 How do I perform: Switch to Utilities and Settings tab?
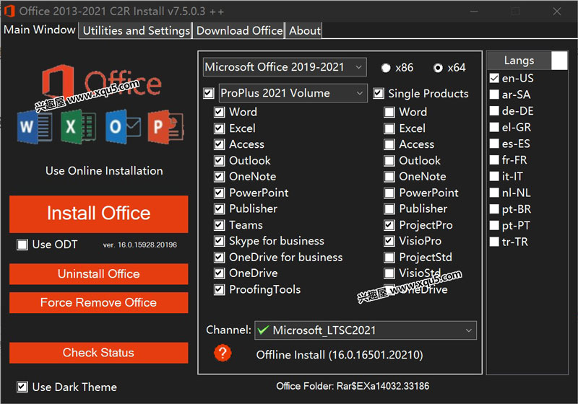click(x=136, y=30)
